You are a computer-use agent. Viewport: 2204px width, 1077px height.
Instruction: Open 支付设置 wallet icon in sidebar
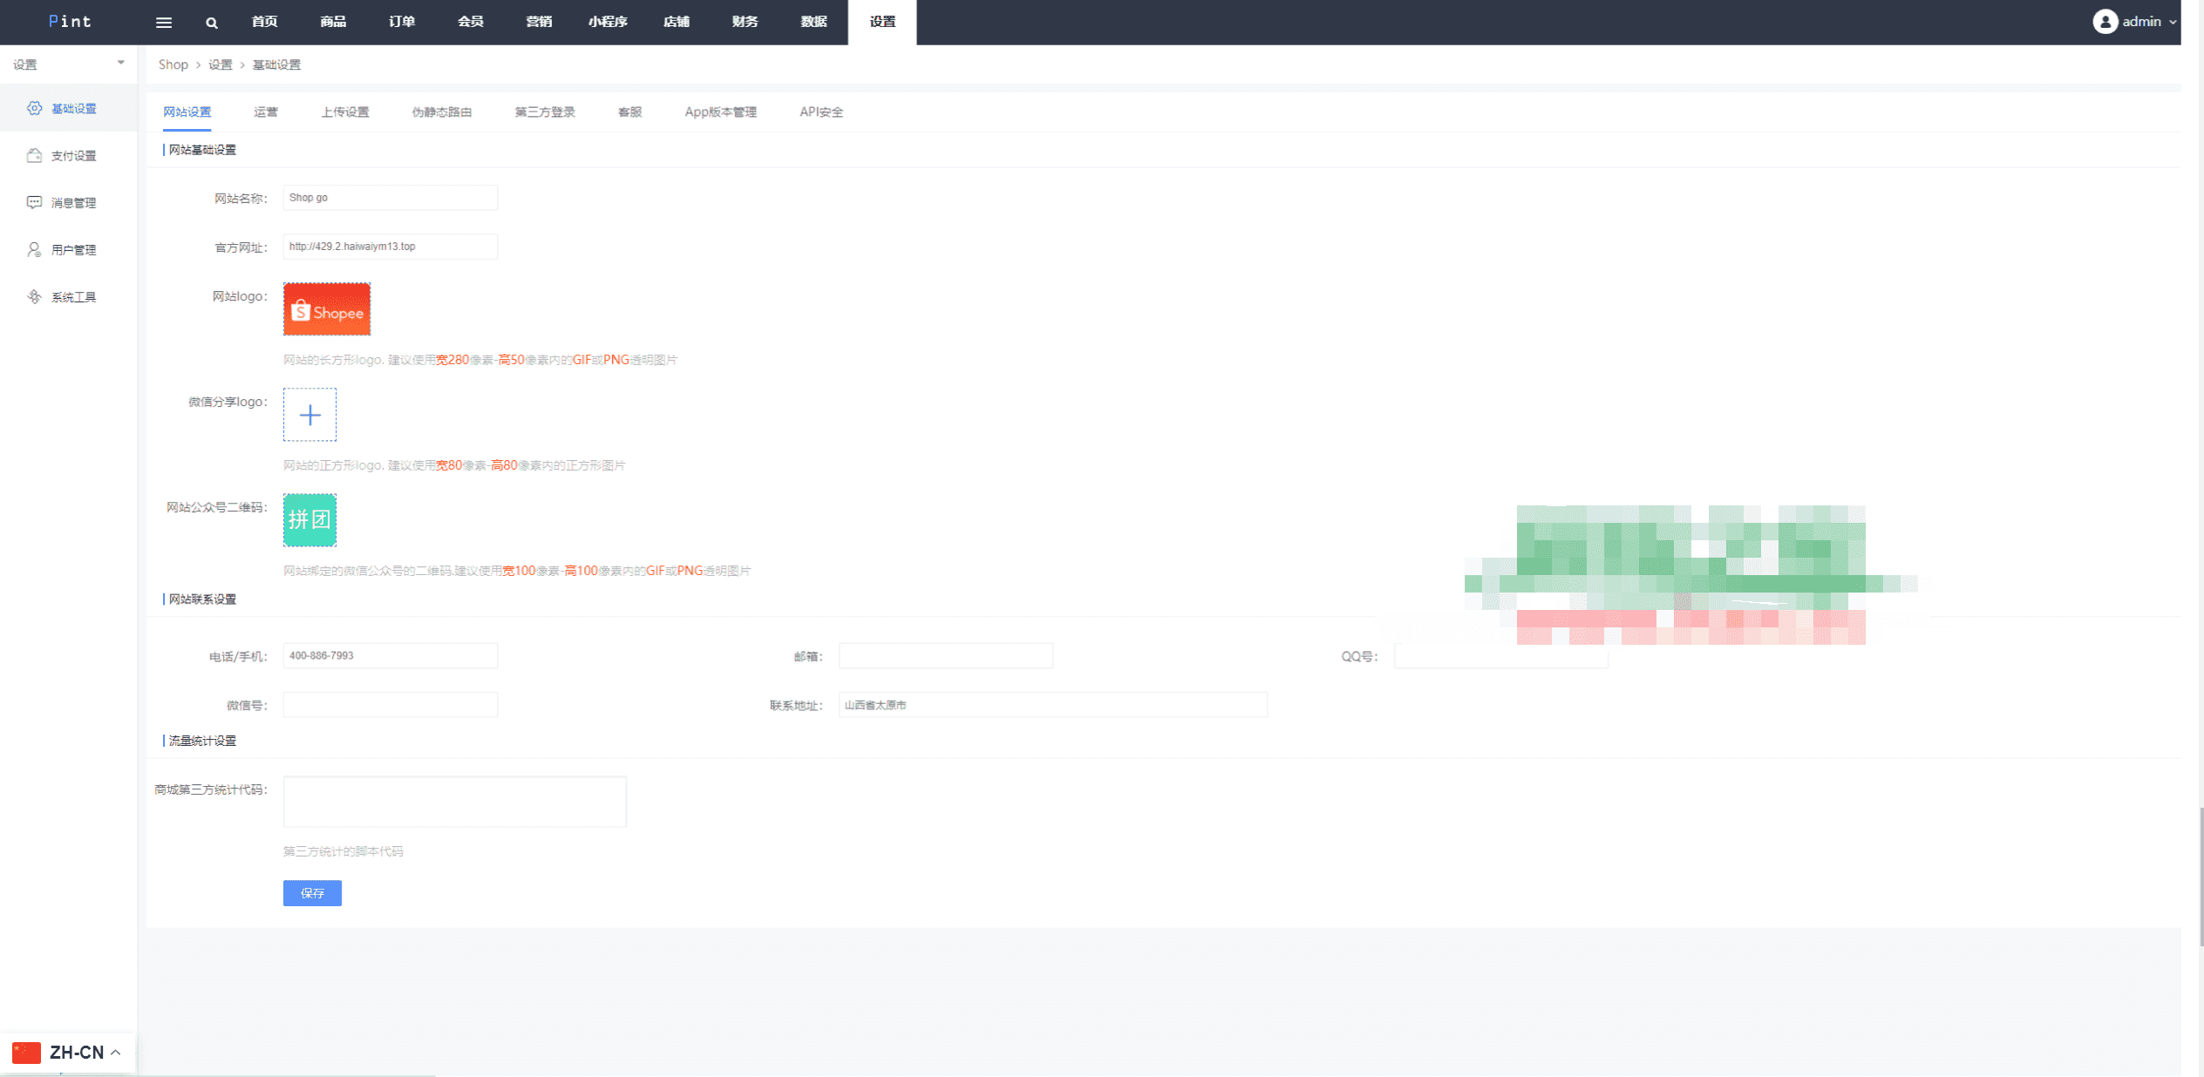click(x=34, y=155)
